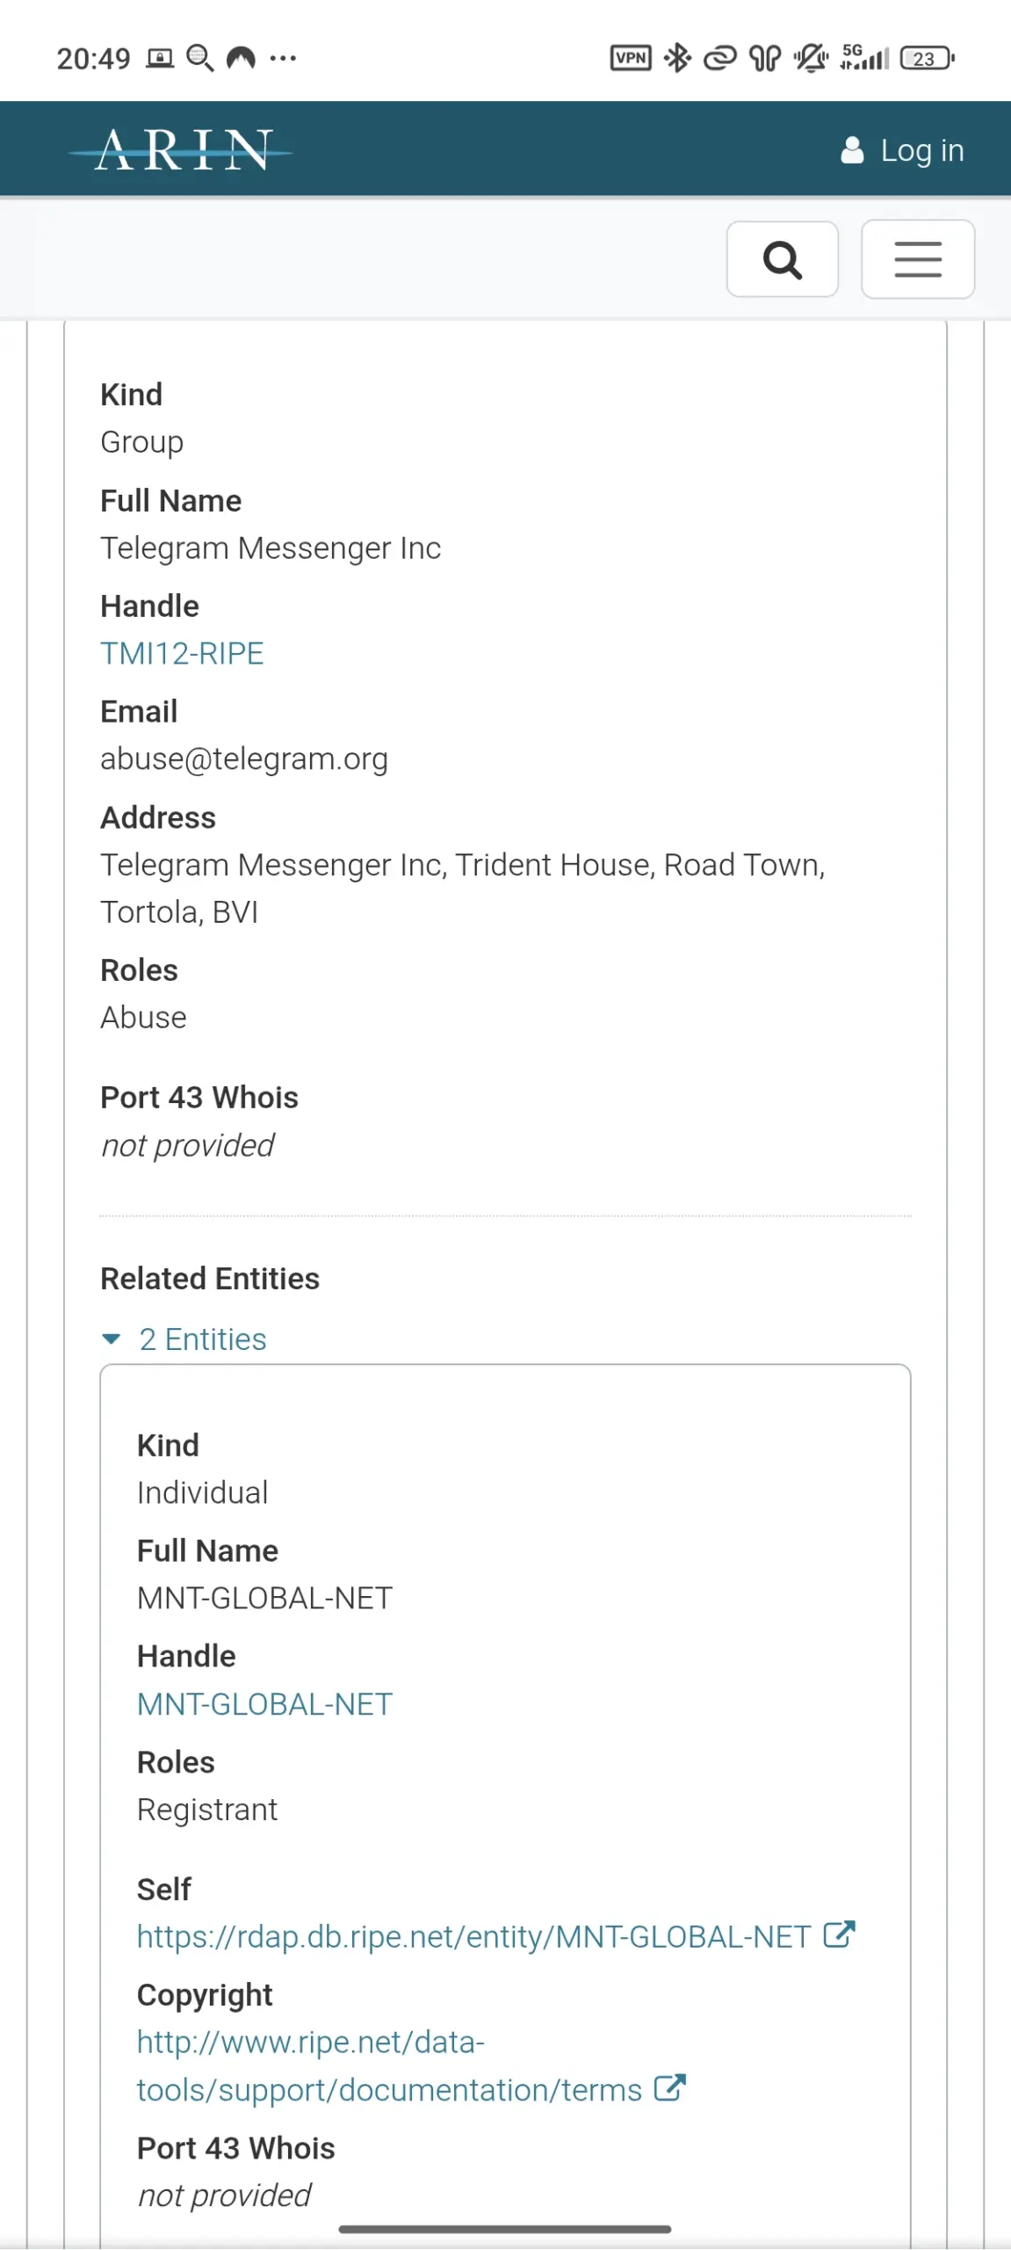Tap the magnifier search button
The image size is (1011, 2250).
782,260
